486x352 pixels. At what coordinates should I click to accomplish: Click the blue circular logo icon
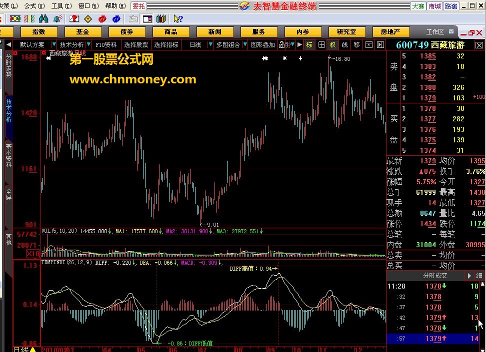(116, 19)
